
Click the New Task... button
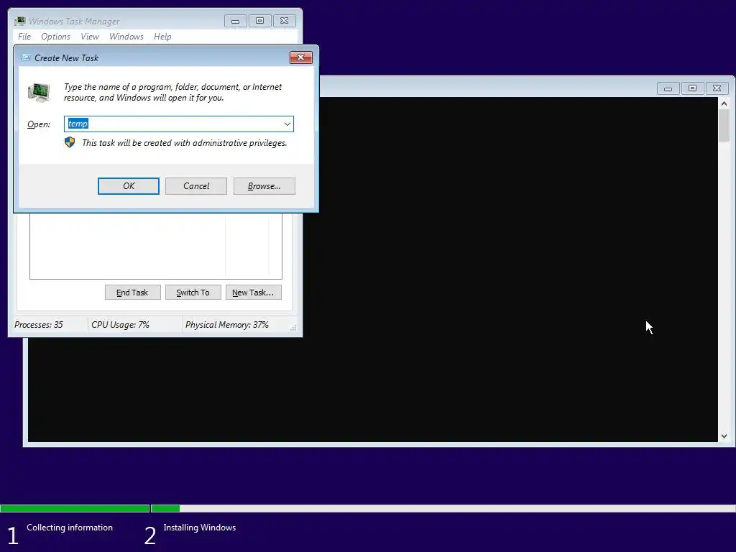[x=253, y=293]
